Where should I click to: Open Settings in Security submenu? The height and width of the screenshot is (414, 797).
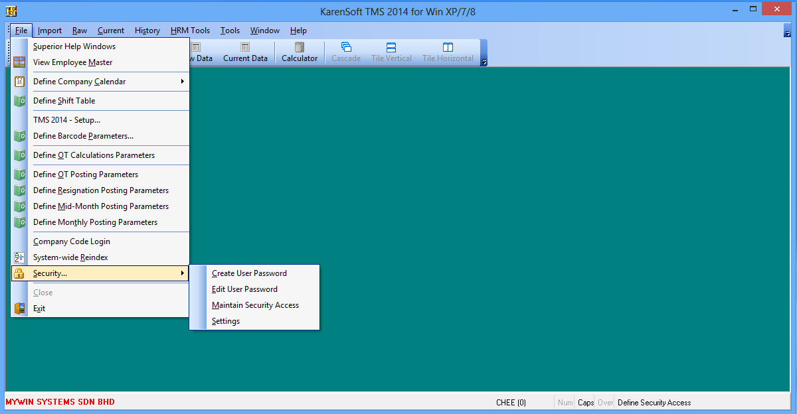pyautogui.click(x=254, y=321)
